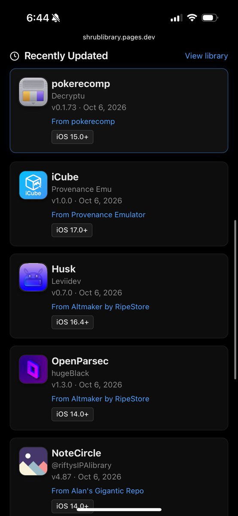Click the page scrollbar thumb
238x516 pixels.
pos(235,300)
